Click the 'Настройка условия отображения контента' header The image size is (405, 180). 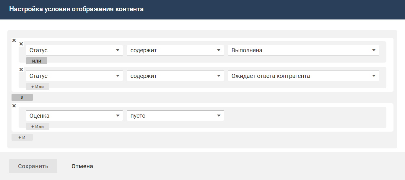[x=76, y=9]
